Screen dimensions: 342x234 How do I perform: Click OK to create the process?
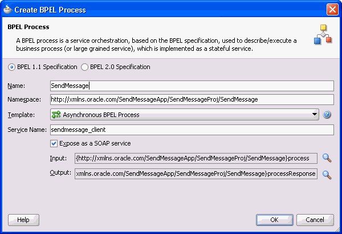coord(274,220)
